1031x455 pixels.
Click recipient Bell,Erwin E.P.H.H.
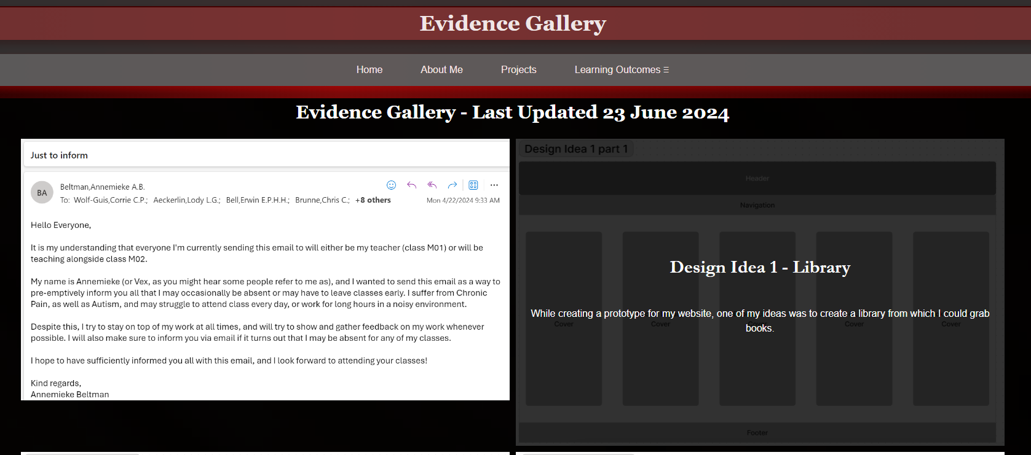258,200
